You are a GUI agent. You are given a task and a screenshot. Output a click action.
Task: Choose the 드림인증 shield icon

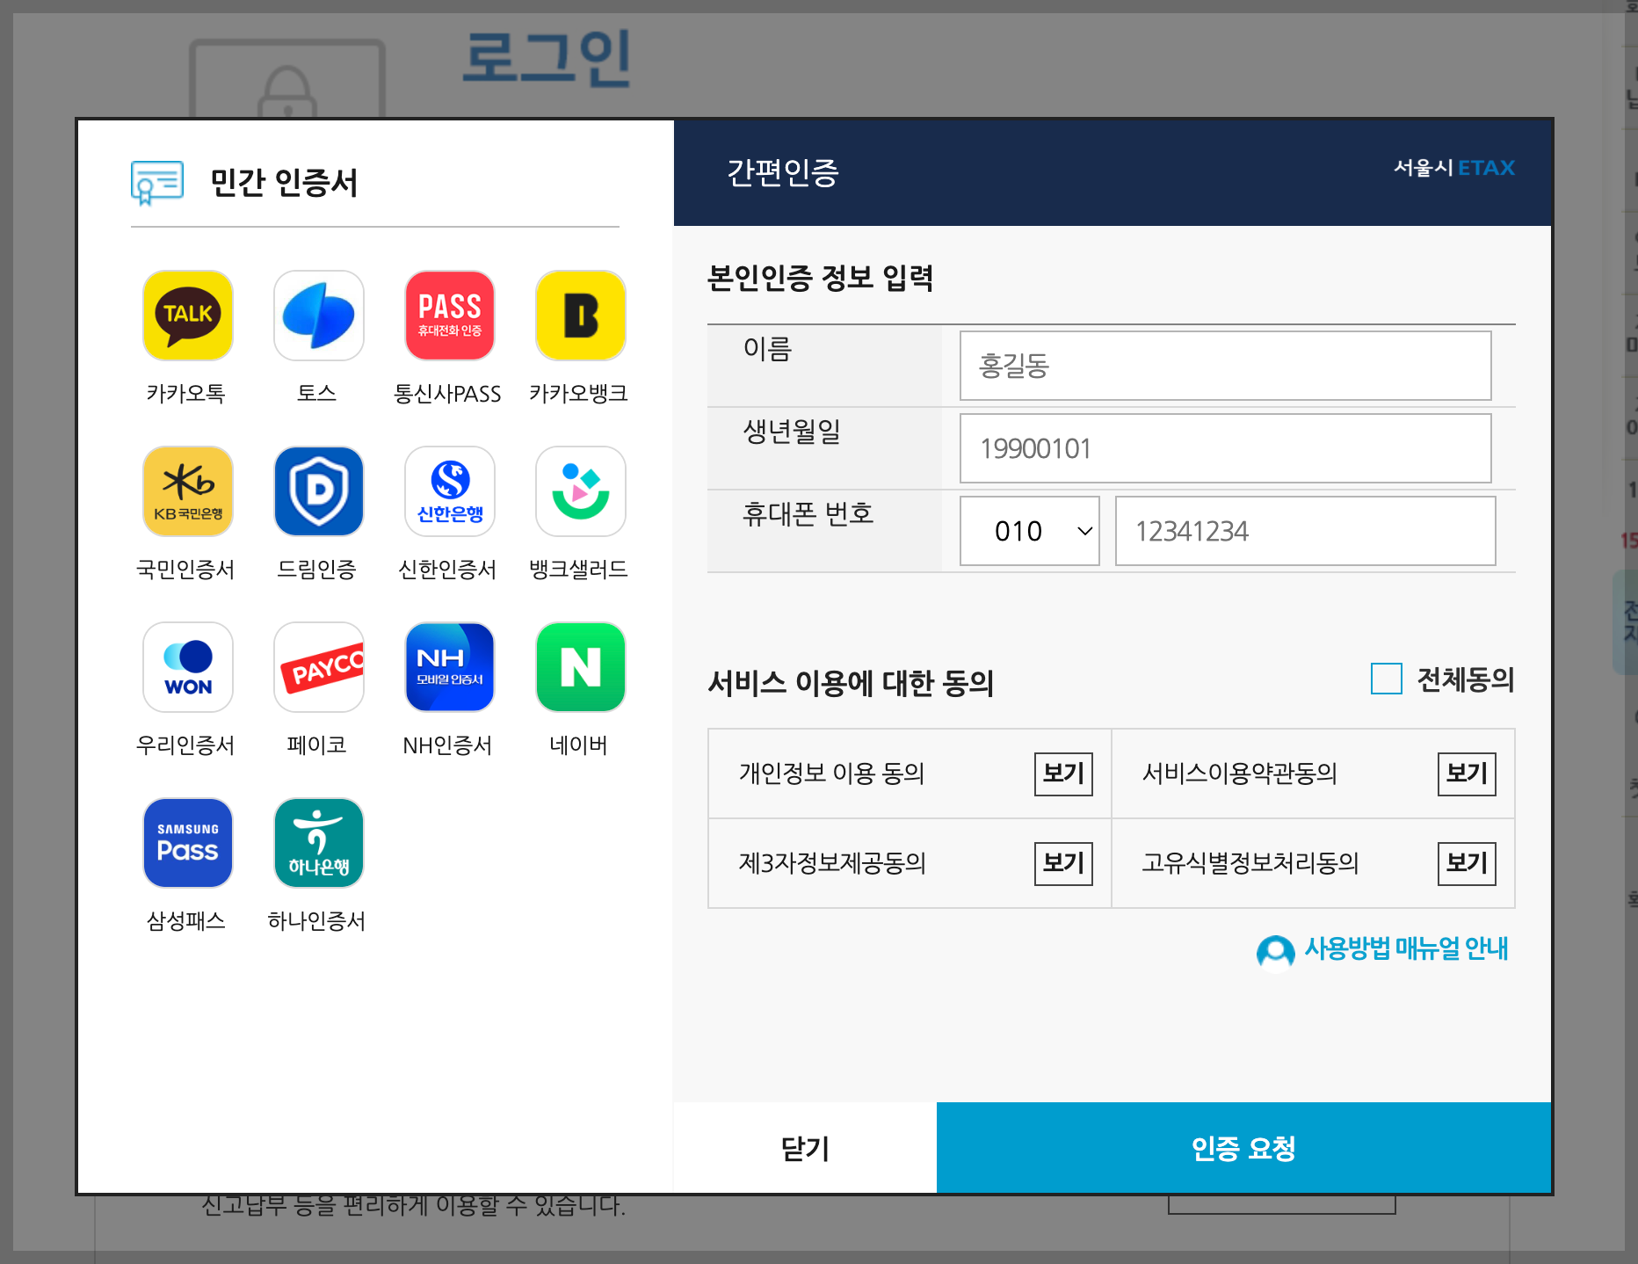(x=318, y=491)
